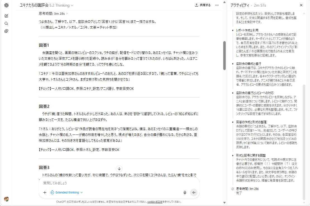This screenshot has height=206, width=310.
Task: Click the activity panel scrollbar thumb
Action: pos(304,142)
